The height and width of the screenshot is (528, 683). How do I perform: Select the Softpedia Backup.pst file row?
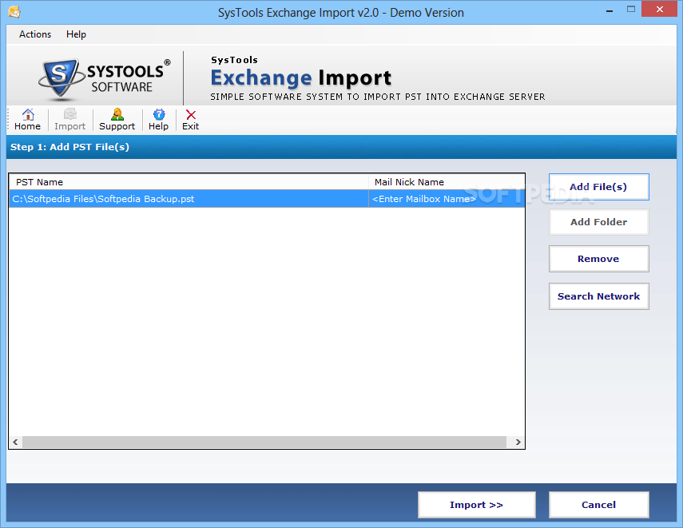click(267, 199)
